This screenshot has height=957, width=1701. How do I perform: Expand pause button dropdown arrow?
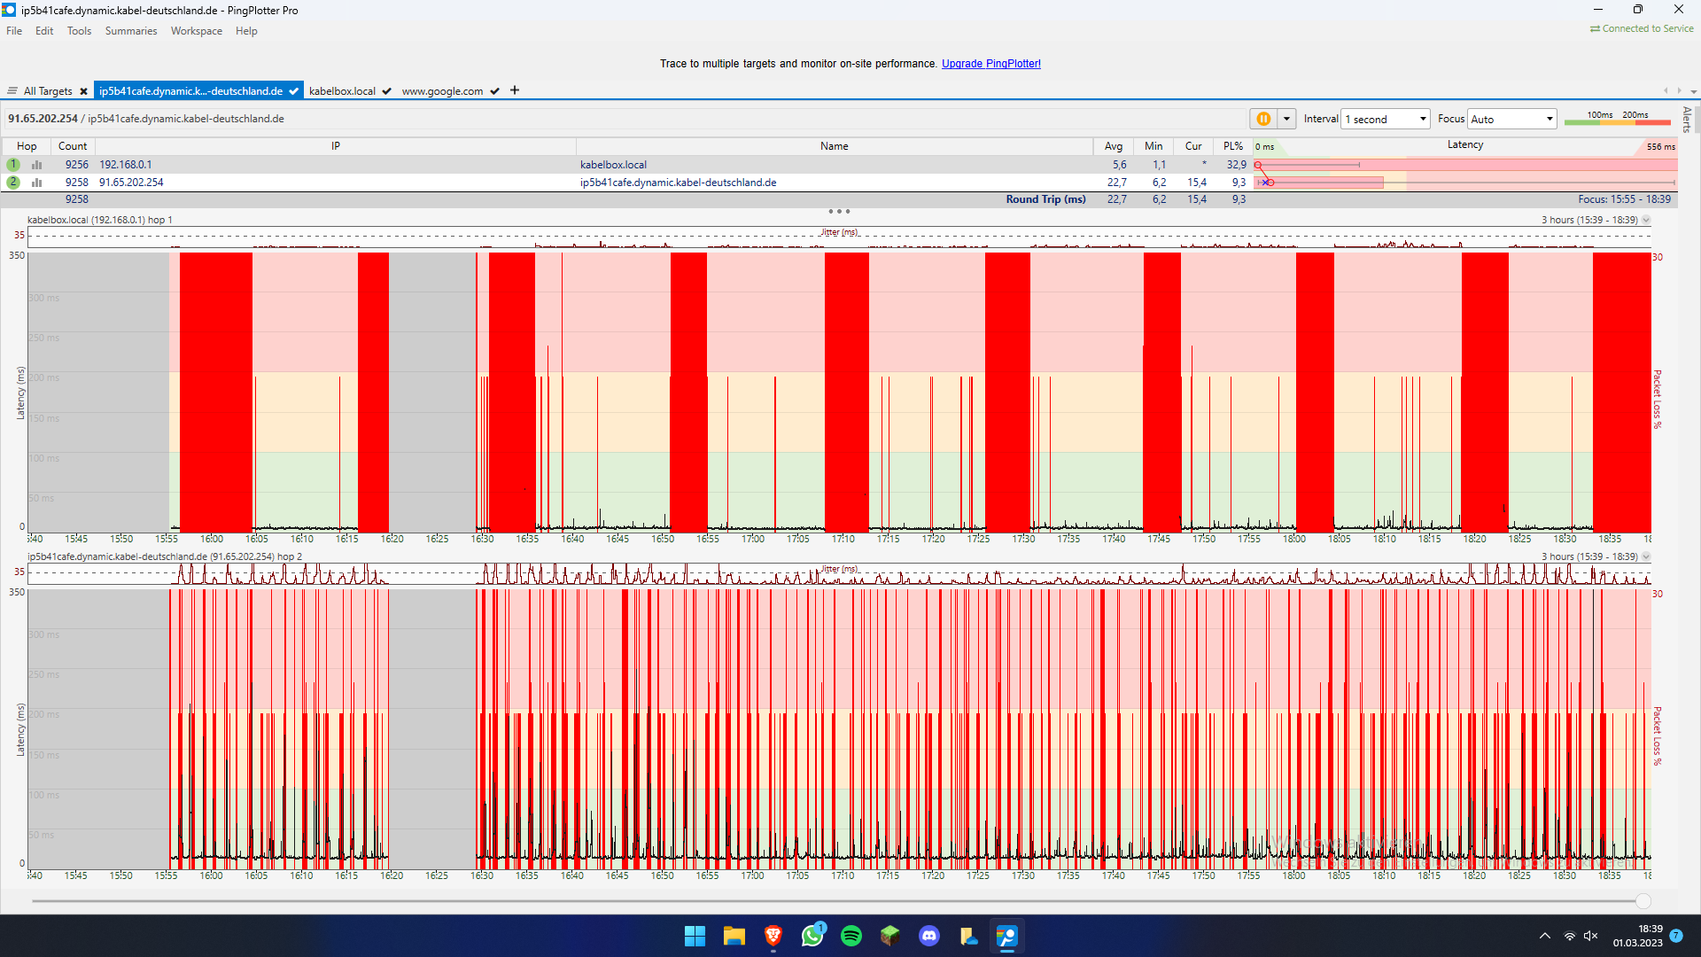click(1286, 119)
